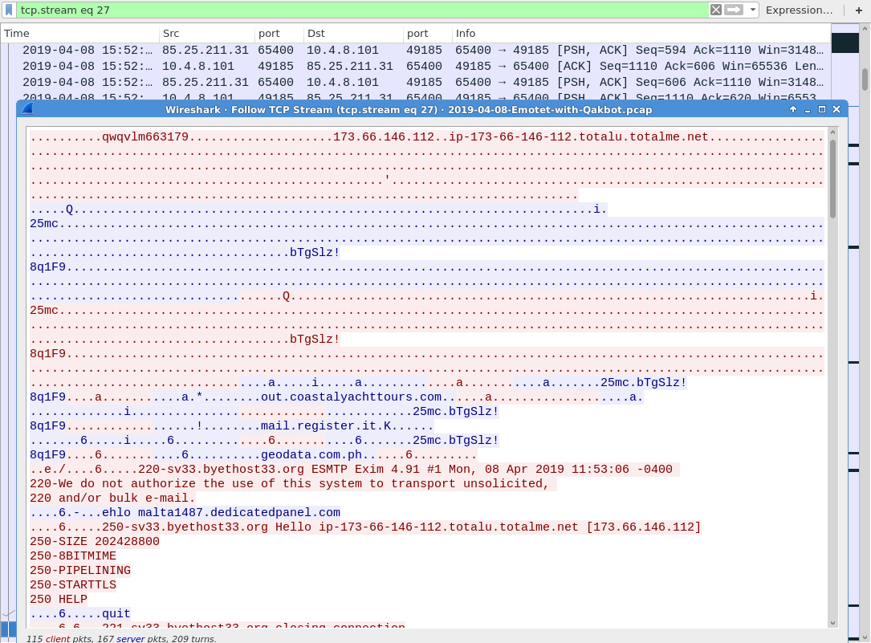Click into the tcp.stream eq 27 filter field
The height and width of the screenshot is (643, 871).
pyautogui.click(x=364, y=10)
